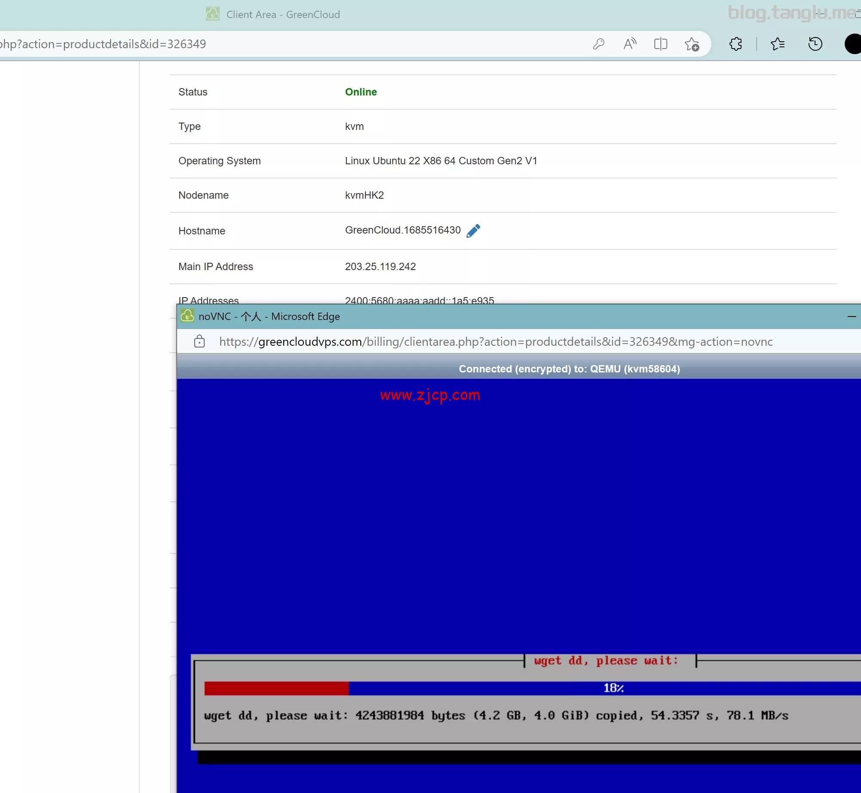
Task: Open the Extensions puzzle icon
Action: point(736,44)
